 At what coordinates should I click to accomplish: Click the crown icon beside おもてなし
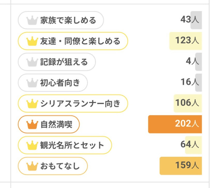32,166
